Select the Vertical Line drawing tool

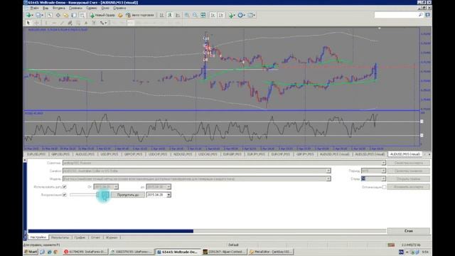(x=45, y=23)
